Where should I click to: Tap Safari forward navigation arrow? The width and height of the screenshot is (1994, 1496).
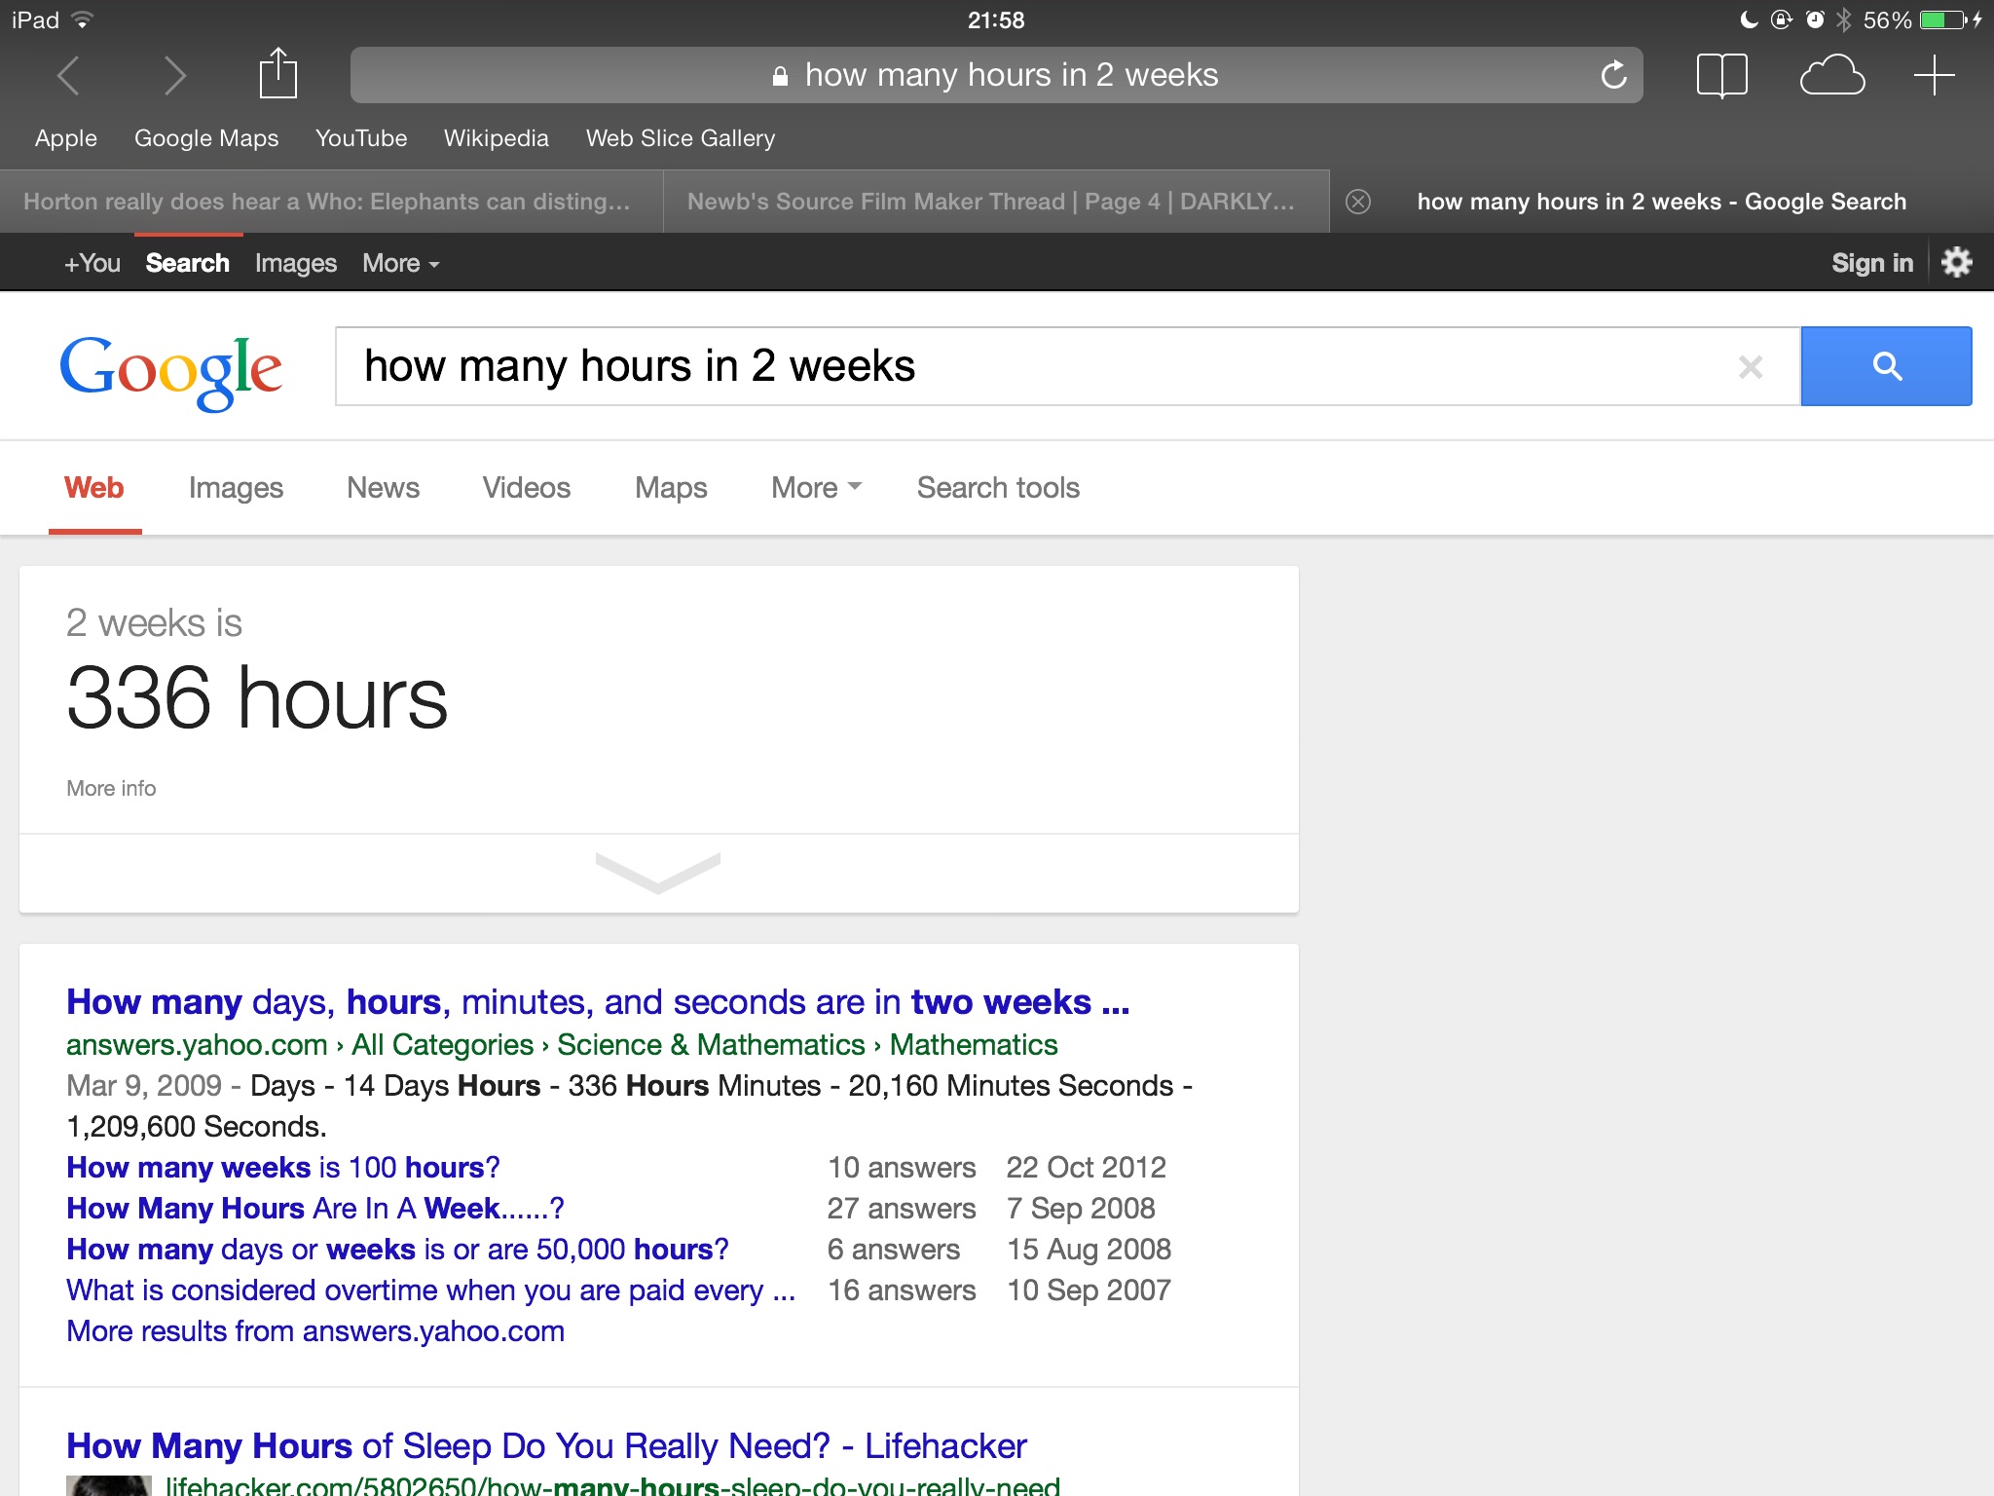click(174, 75)
